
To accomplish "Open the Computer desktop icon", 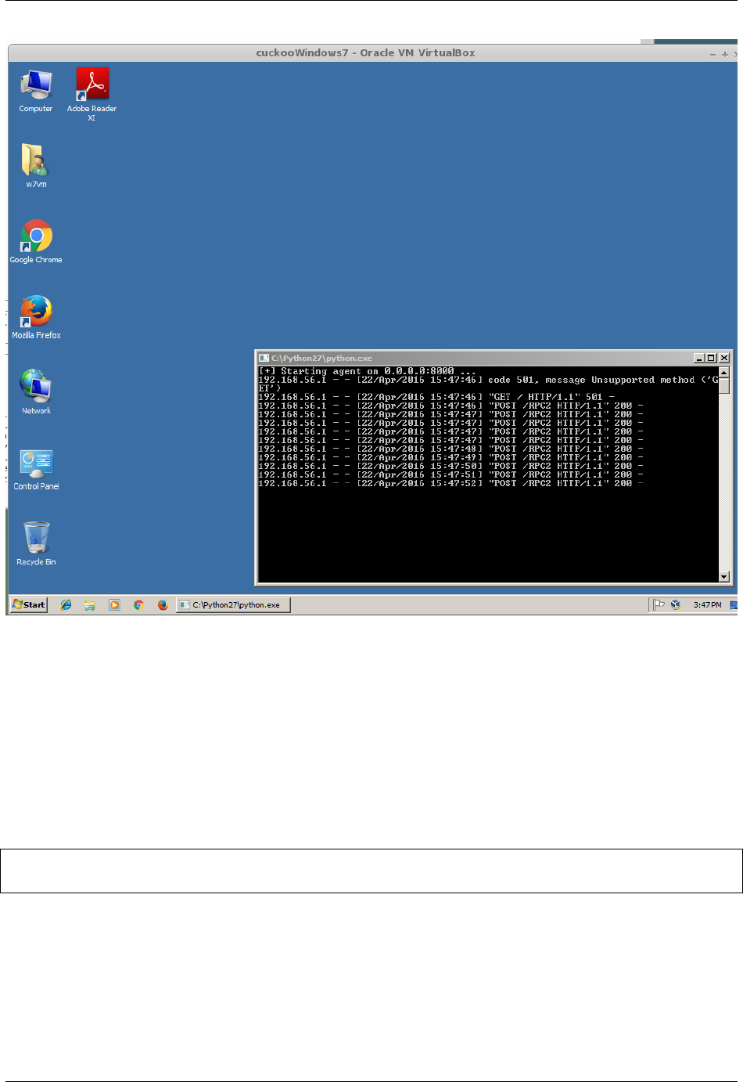I will (x=36, y=92).
